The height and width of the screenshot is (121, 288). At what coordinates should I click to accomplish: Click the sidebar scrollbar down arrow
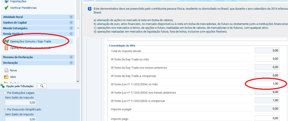click(78, 81)
